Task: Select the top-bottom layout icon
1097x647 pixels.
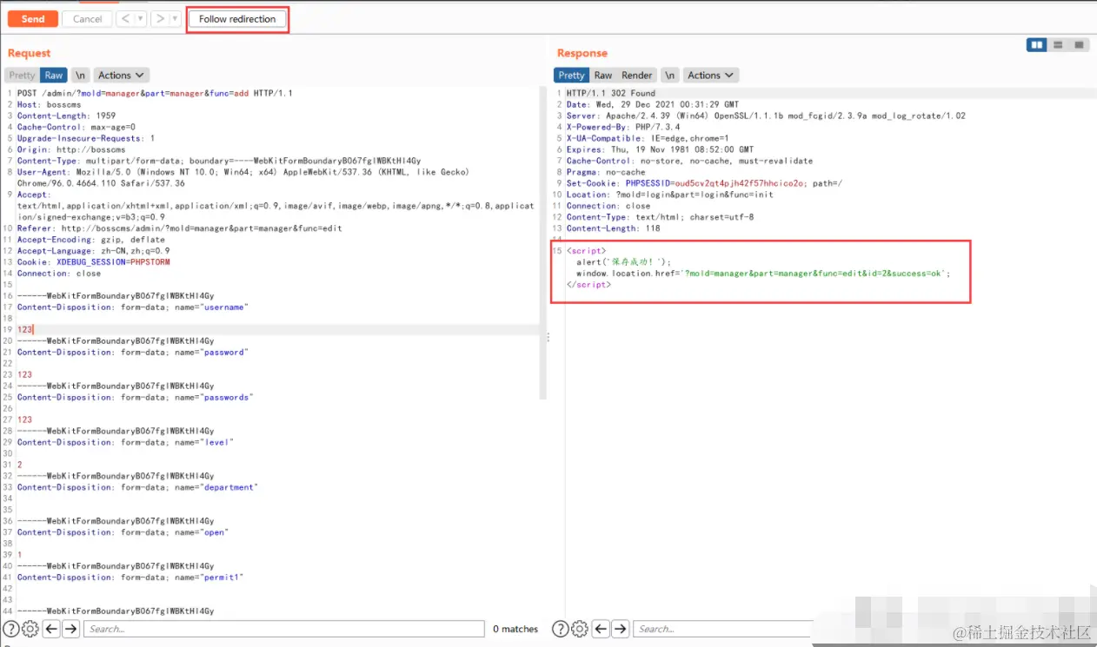Action: pyautogui.click(x=1058, y=45)
